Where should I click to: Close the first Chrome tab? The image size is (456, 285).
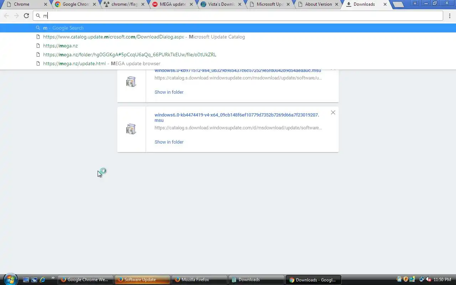tap(45, 4)
